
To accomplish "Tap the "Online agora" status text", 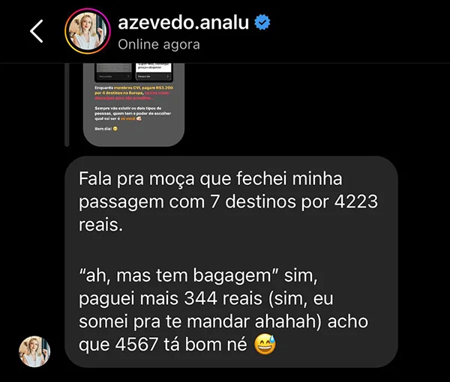I will [x=159, y=44].
